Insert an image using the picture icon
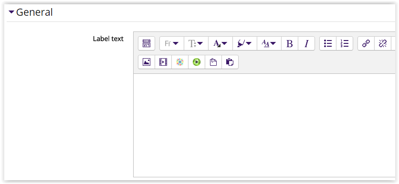 click(147, 62)
